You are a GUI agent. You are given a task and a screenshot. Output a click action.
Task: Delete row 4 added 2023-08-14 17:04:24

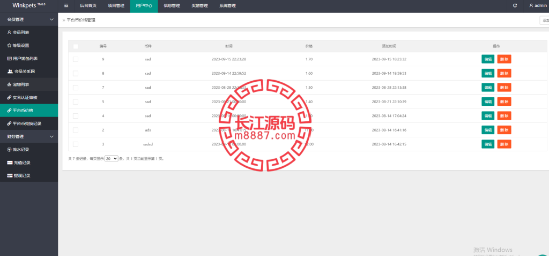tap(504, 115)
